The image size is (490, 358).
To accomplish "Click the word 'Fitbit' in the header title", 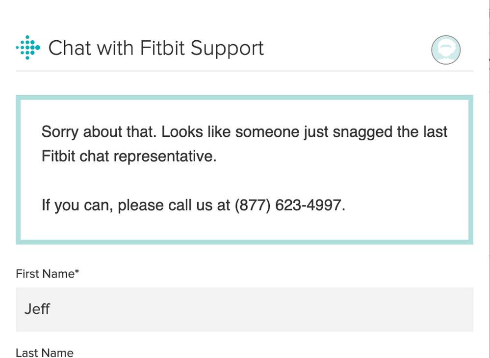I will coord(162,48).
